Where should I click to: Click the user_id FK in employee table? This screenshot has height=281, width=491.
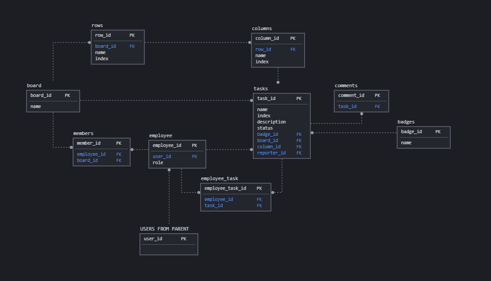(161, 156)
